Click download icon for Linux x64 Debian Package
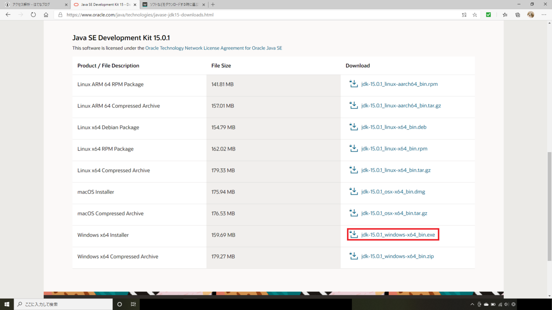The width and height of the screenshot is (552, 310). point(353,127)
